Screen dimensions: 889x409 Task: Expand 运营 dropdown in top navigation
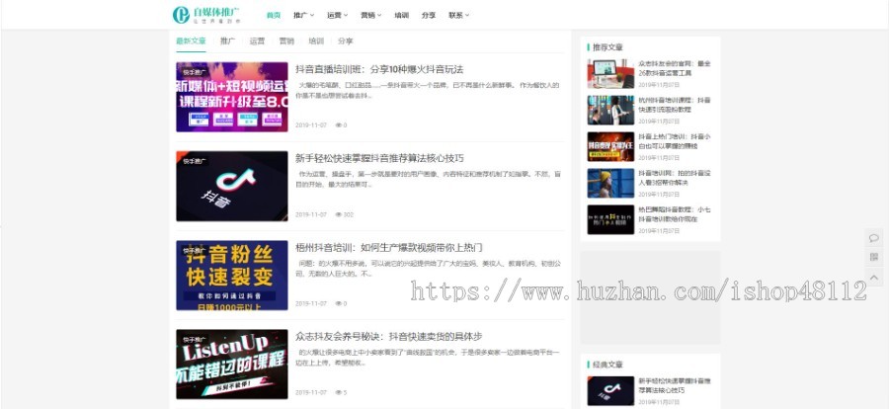[338, 16]
